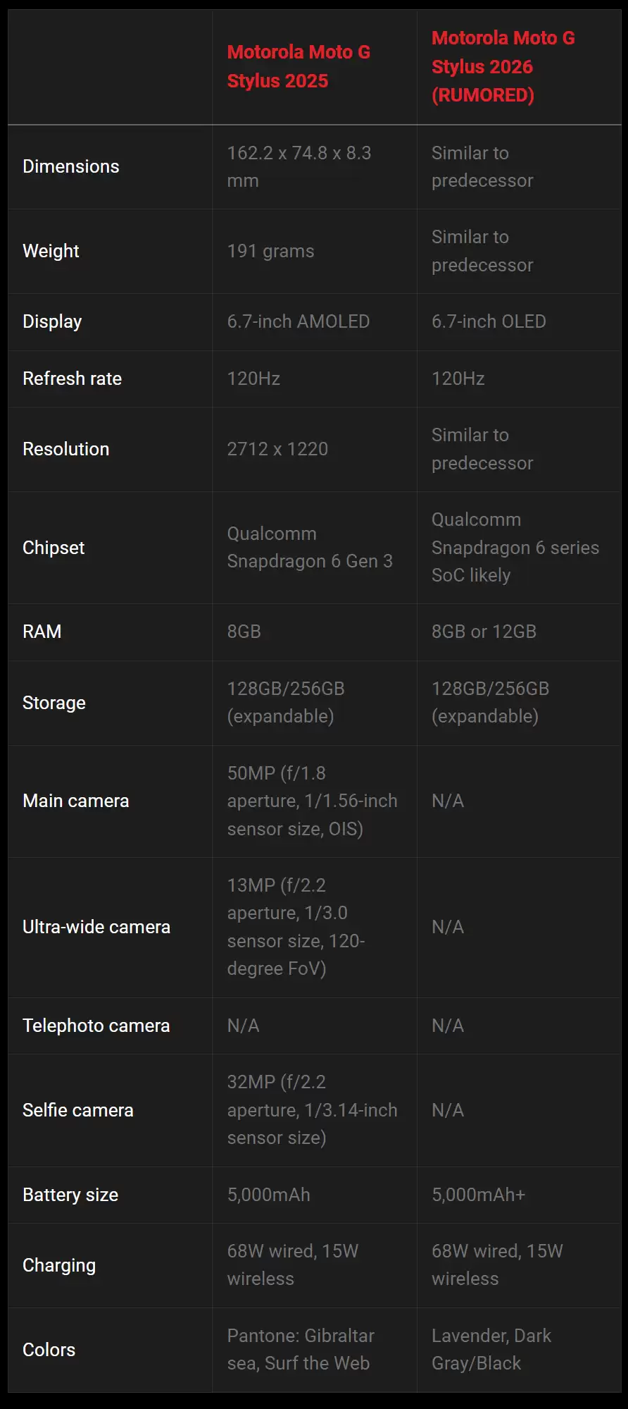Click the Snapdragon 6 series SoC likely cell

pyautogui.click(x=515, y=548)
